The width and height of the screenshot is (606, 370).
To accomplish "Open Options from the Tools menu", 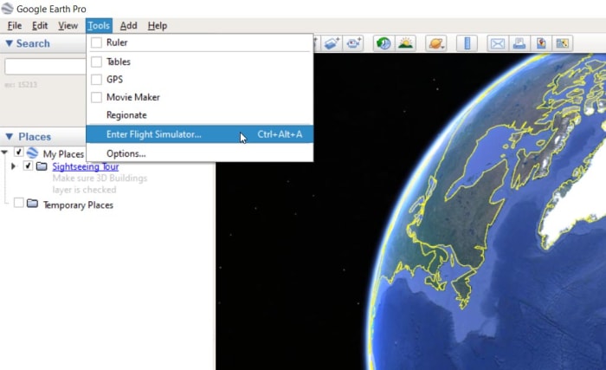I will (x=126, y=153).
